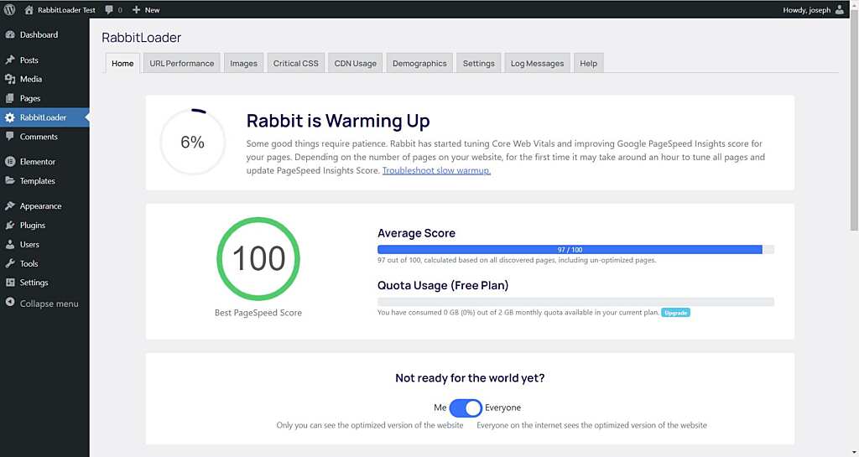Click the Pages document icon

tap(10, 98)
